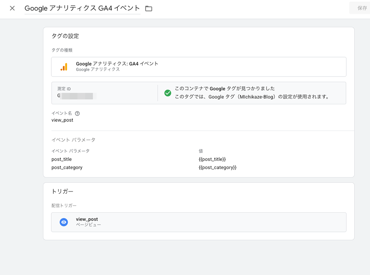The image size is (370, 275).
Task: Click the 保存 save button
Action: click(361, 8)
